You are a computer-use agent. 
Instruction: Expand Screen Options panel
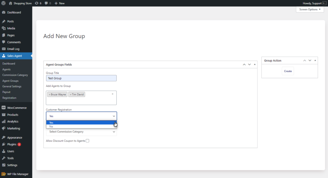coord(310,9)
